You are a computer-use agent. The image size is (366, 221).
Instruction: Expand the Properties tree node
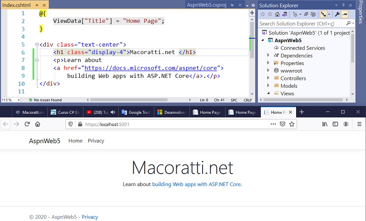[268, 63]
